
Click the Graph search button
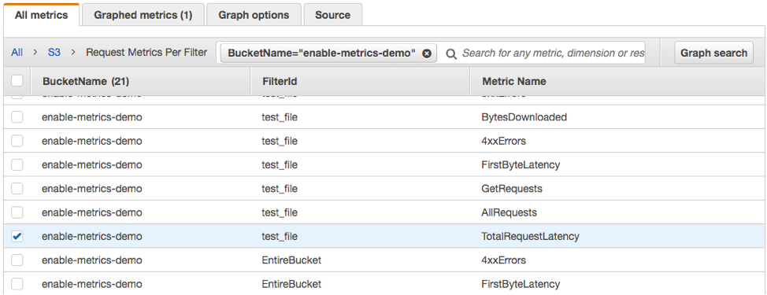[713, 53]
